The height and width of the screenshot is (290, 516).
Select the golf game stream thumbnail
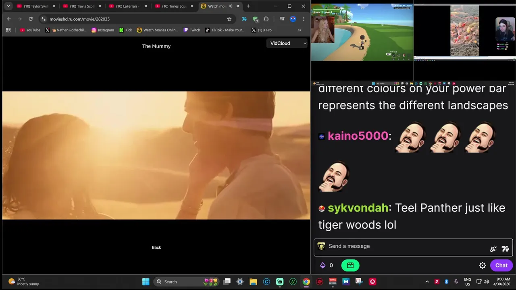[362, 32]
